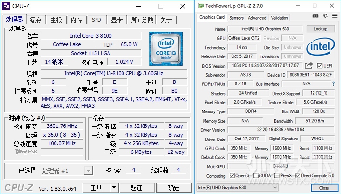Screen dimensions: 341x194
Task: Switch to the 处理器 tab
Action: 14,20
